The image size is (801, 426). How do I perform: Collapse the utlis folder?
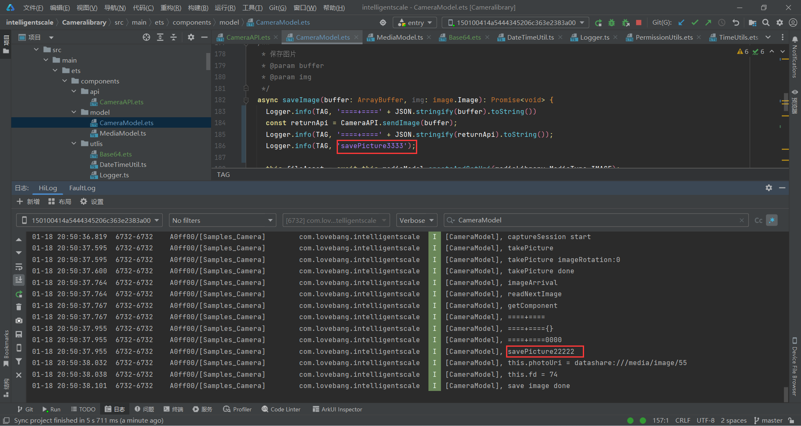click(x=74, y=144)
